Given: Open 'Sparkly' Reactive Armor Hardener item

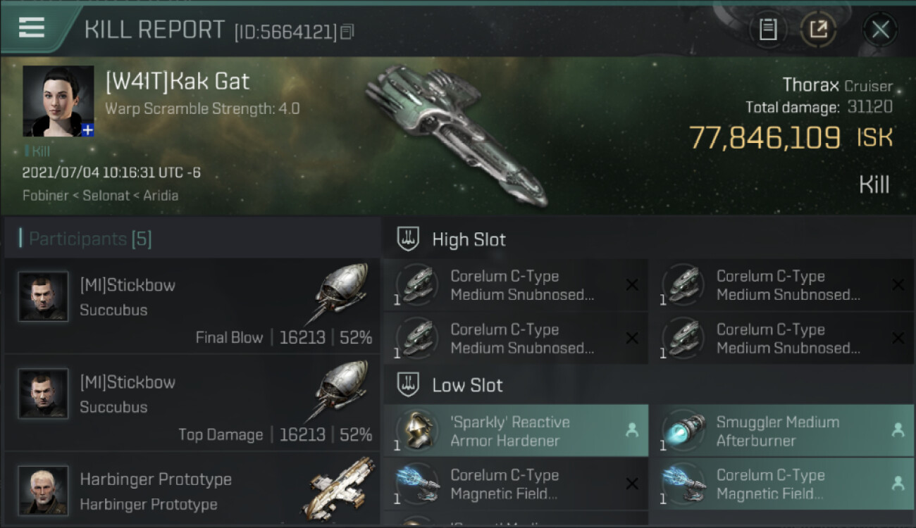Looking at the screenshot, I should tap(516, 431).
